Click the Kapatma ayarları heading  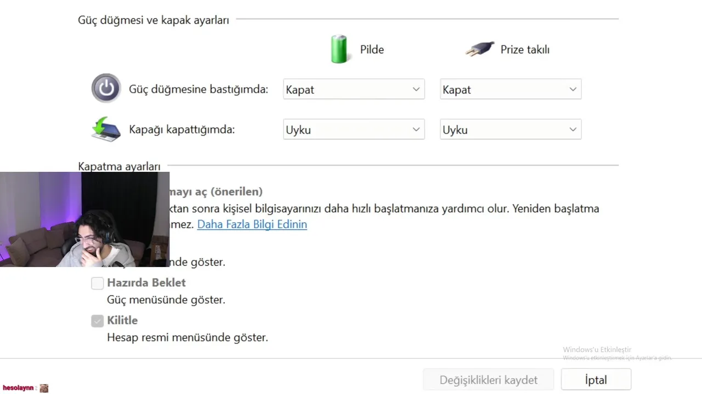point(119,166)
